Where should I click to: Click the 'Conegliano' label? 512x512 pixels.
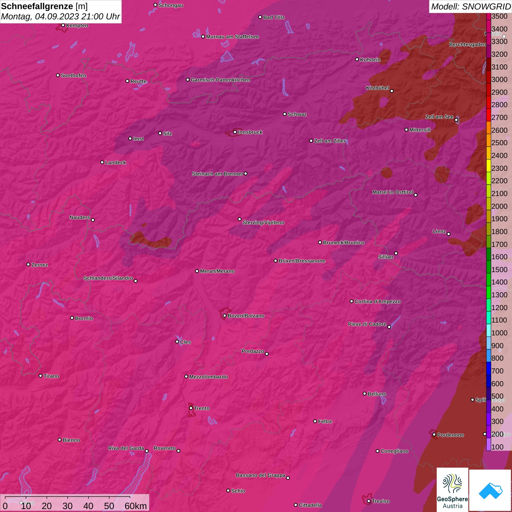click(394, 451)
